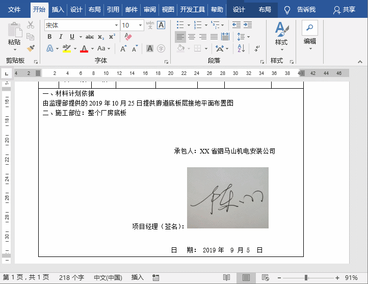This screenshot has height=284, width=368.
Task: Switch to Read Mode view
Action: pos(227,277)
